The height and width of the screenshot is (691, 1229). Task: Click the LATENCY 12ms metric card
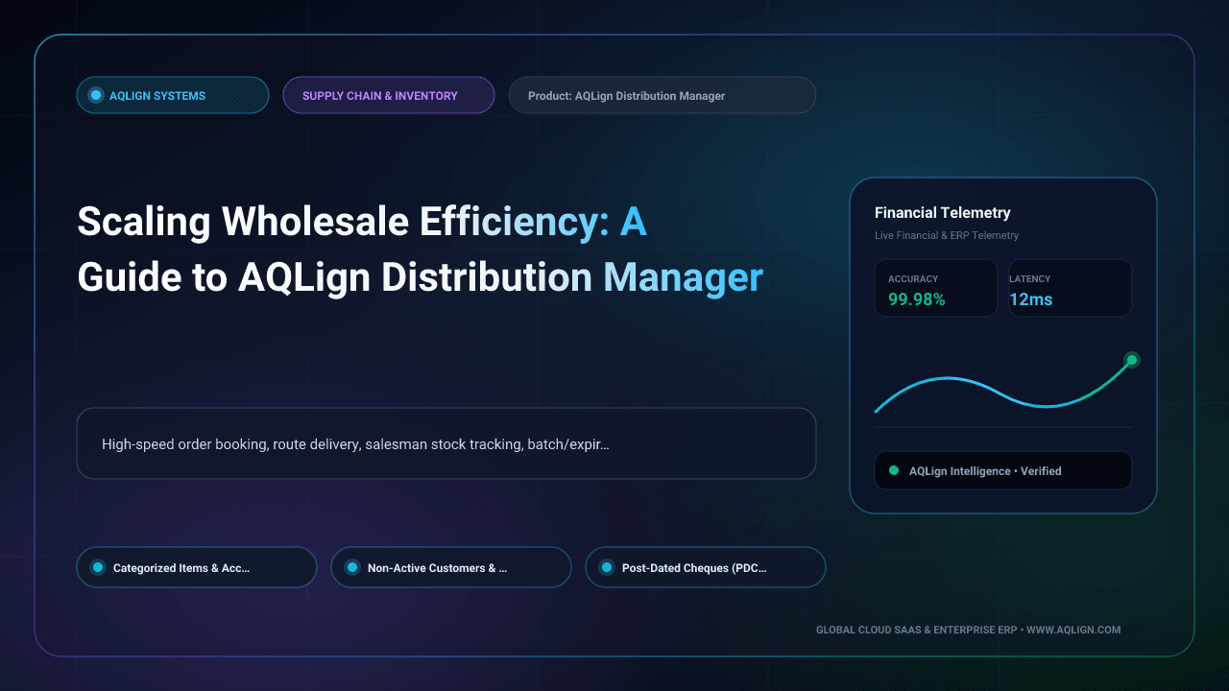tap(1071, 288)
